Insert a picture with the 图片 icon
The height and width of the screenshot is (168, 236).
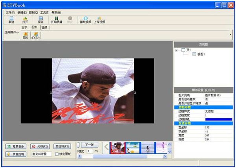tap(26, 35)
